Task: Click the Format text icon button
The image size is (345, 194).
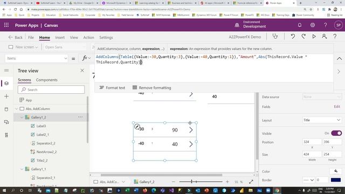Action: (x=112, y=87)
